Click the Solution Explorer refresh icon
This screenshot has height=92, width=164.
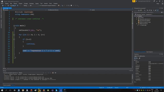[x=147, y=10]
